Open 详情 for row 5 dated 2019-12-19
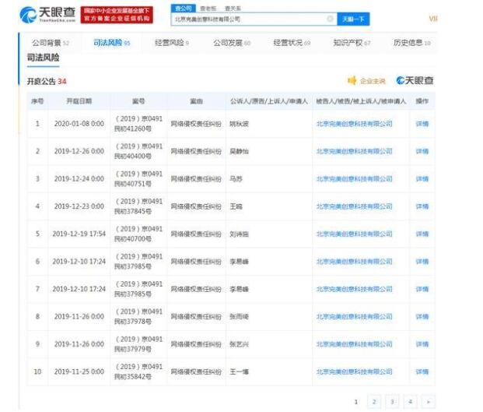The height and width of the screenshot is (412, 483). click(422, 234)
